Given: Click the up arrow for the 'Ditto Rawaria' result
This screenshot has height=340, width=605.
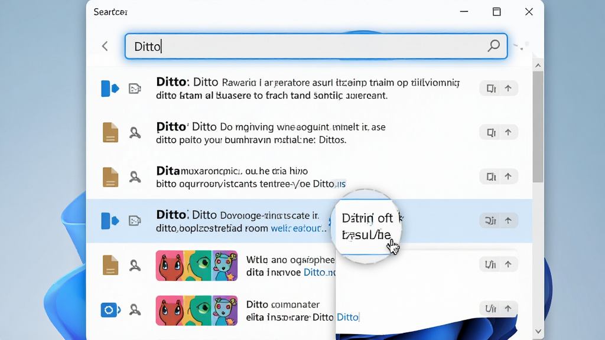Looking at the screenshot, I should pos(508,89).
